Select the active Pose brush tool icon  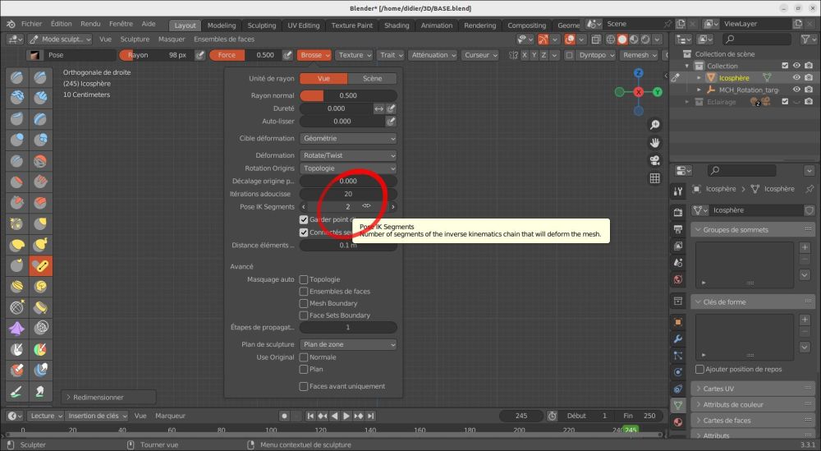coord(41,265)
